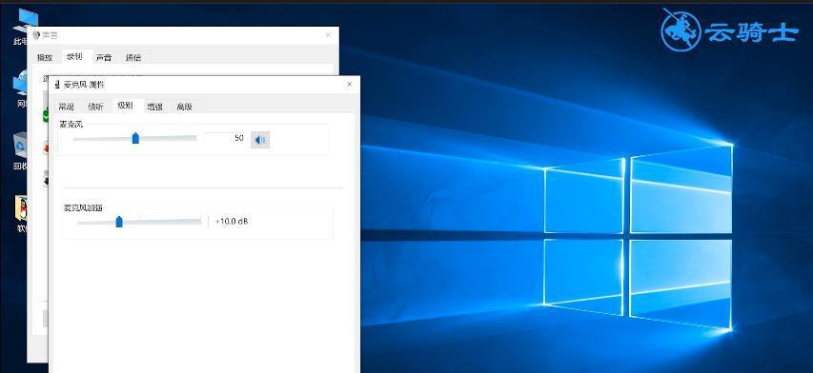Select the 级别 tab

pos(125,106)
